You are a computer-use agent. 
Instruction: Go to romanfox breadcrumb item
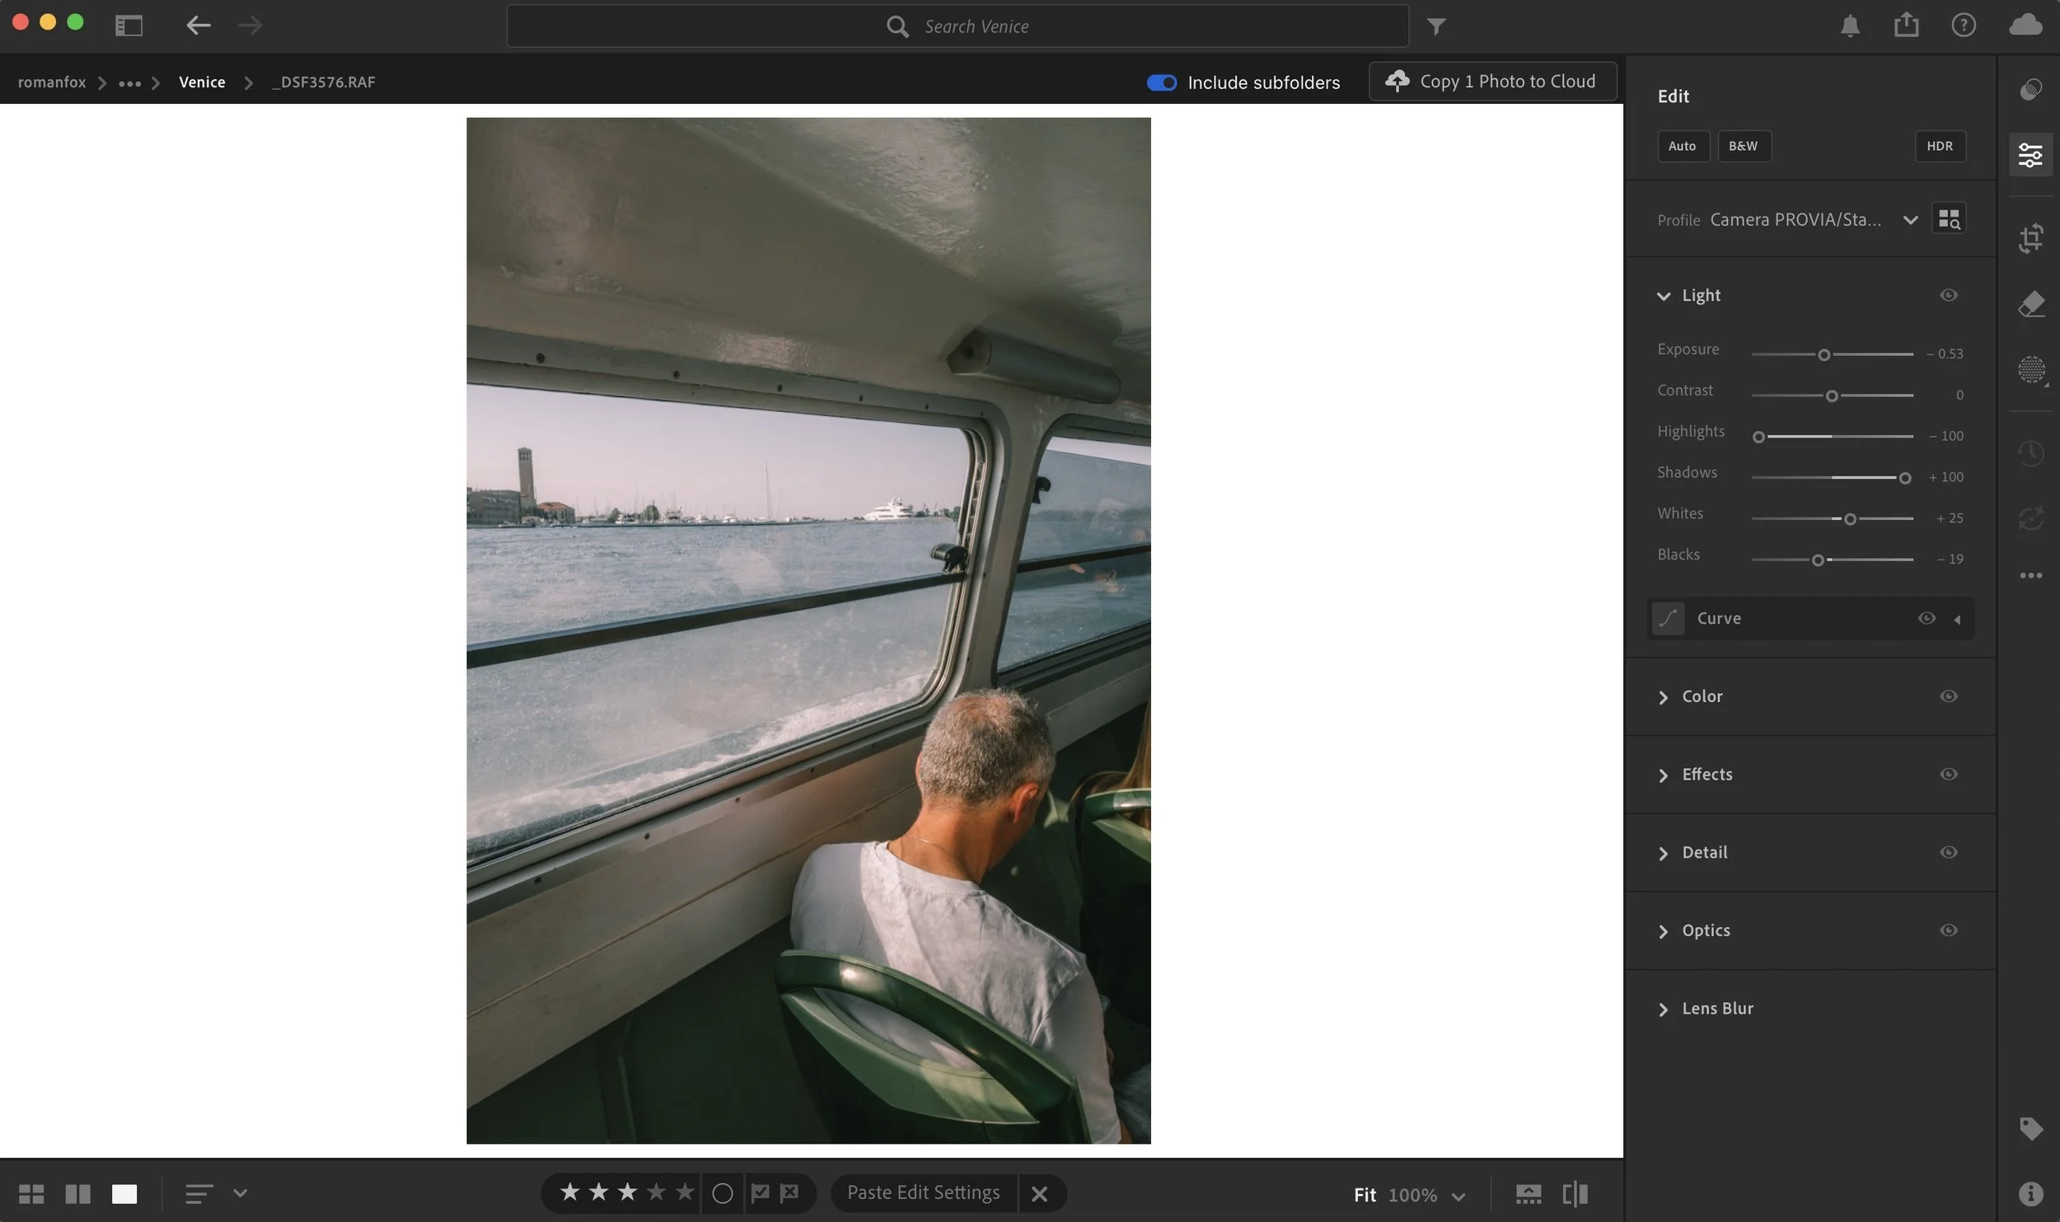[x=51, y=82]
